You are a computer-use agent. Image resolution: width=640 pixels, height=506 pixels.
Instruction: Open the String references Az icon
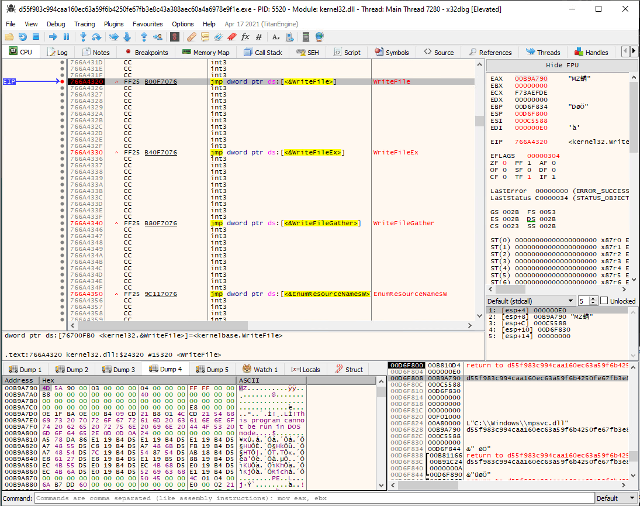click(276, 37)
